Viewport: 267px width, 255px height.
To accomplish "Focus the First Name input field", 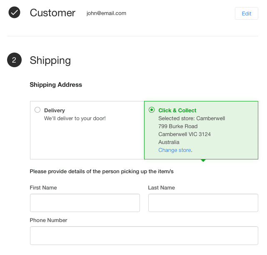I will point(85,203).
